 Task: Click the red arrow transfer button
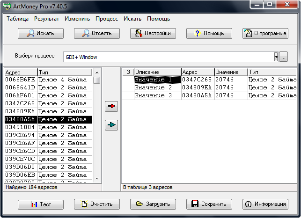111,106
